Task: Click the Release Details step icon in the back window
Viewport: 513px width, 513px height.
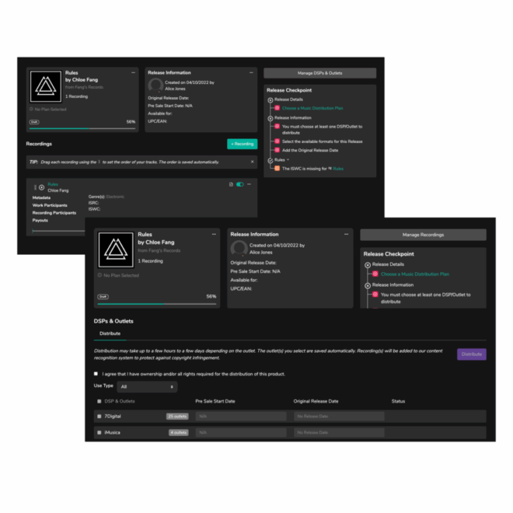Action: coord(270,100)
